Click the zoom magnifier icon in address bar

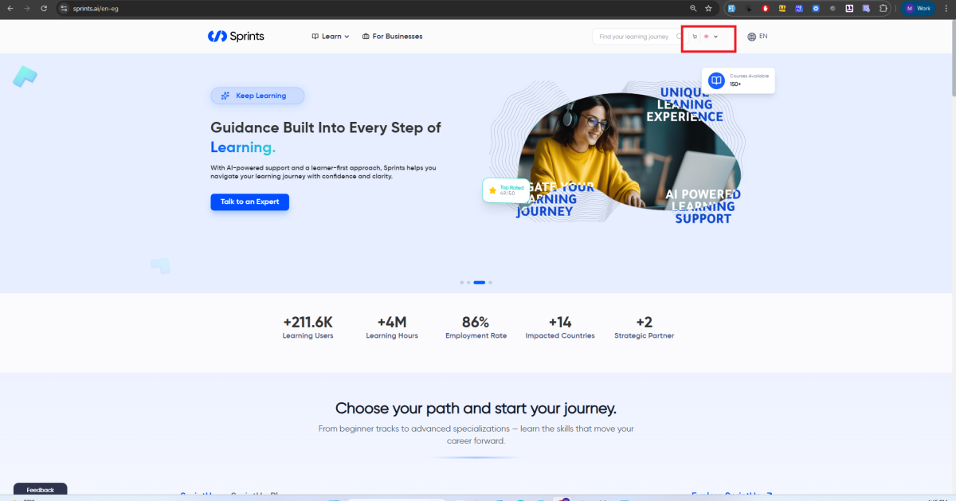693,8
